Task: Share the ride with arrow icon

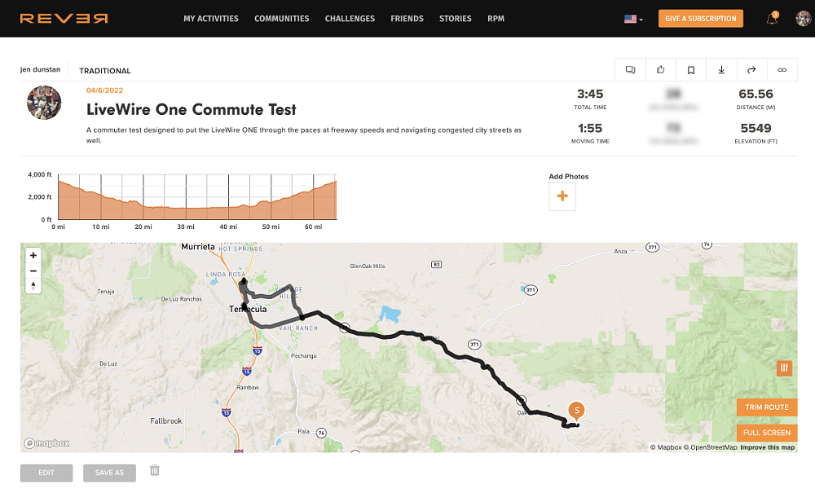Action: (x=751, y=70)
